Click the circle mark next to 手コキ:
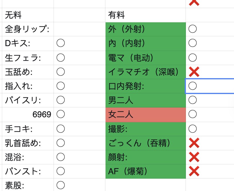 coord(61,129)
